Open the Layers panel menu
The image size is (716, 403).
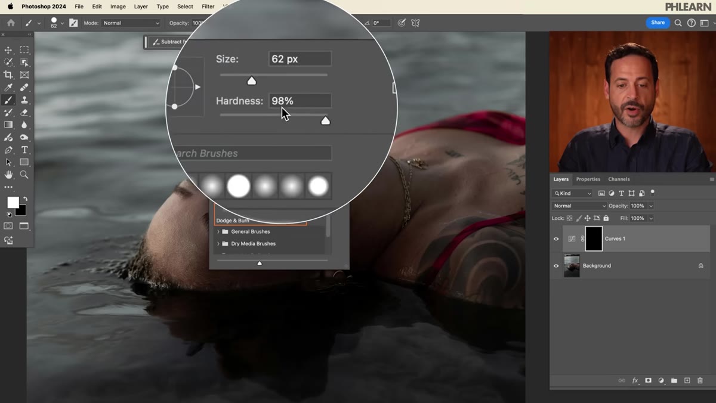point(712,179)
